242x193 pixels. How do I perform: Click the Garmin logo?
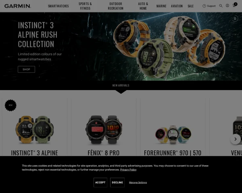tap(18, 6)
